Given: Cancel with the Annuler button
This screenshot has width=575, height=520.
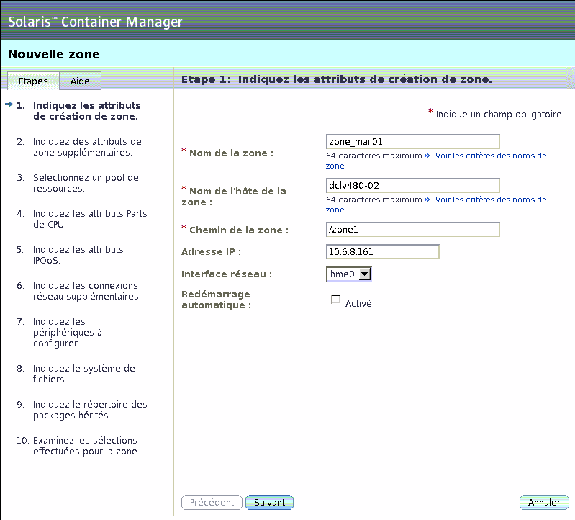Looking at the screenshot, I should tap(544, 502).
